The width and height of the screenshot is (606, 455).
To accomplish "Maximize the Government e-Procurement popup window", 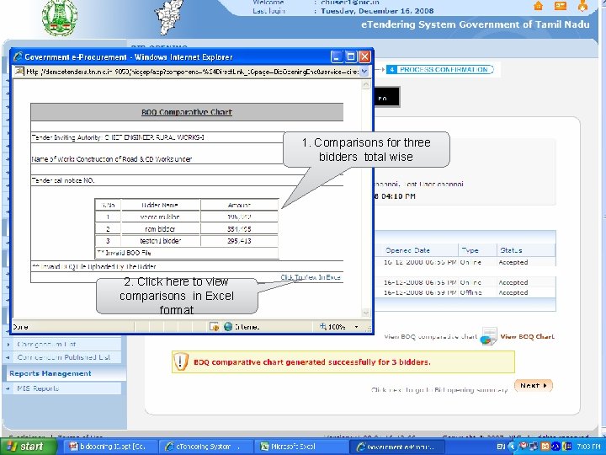I will pos(351,57).
